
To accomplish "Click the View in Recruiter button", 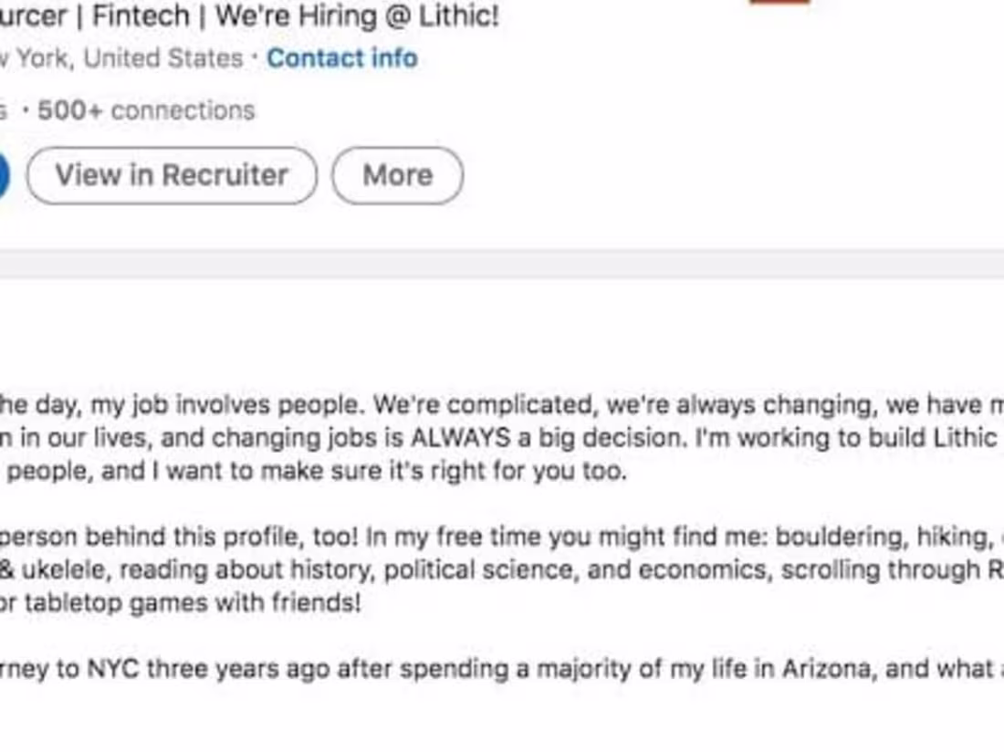I will coord(172,174).
